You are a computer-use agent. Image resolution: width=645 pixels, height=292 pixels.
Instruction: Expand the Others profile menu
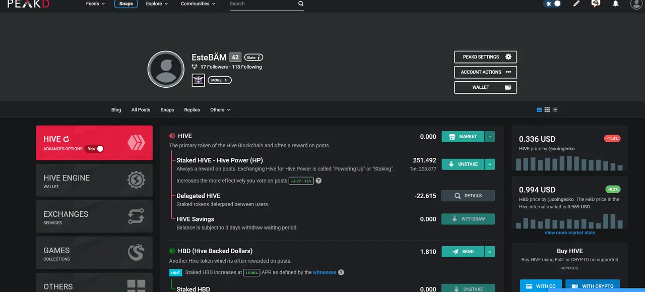[x=220, y=110]
